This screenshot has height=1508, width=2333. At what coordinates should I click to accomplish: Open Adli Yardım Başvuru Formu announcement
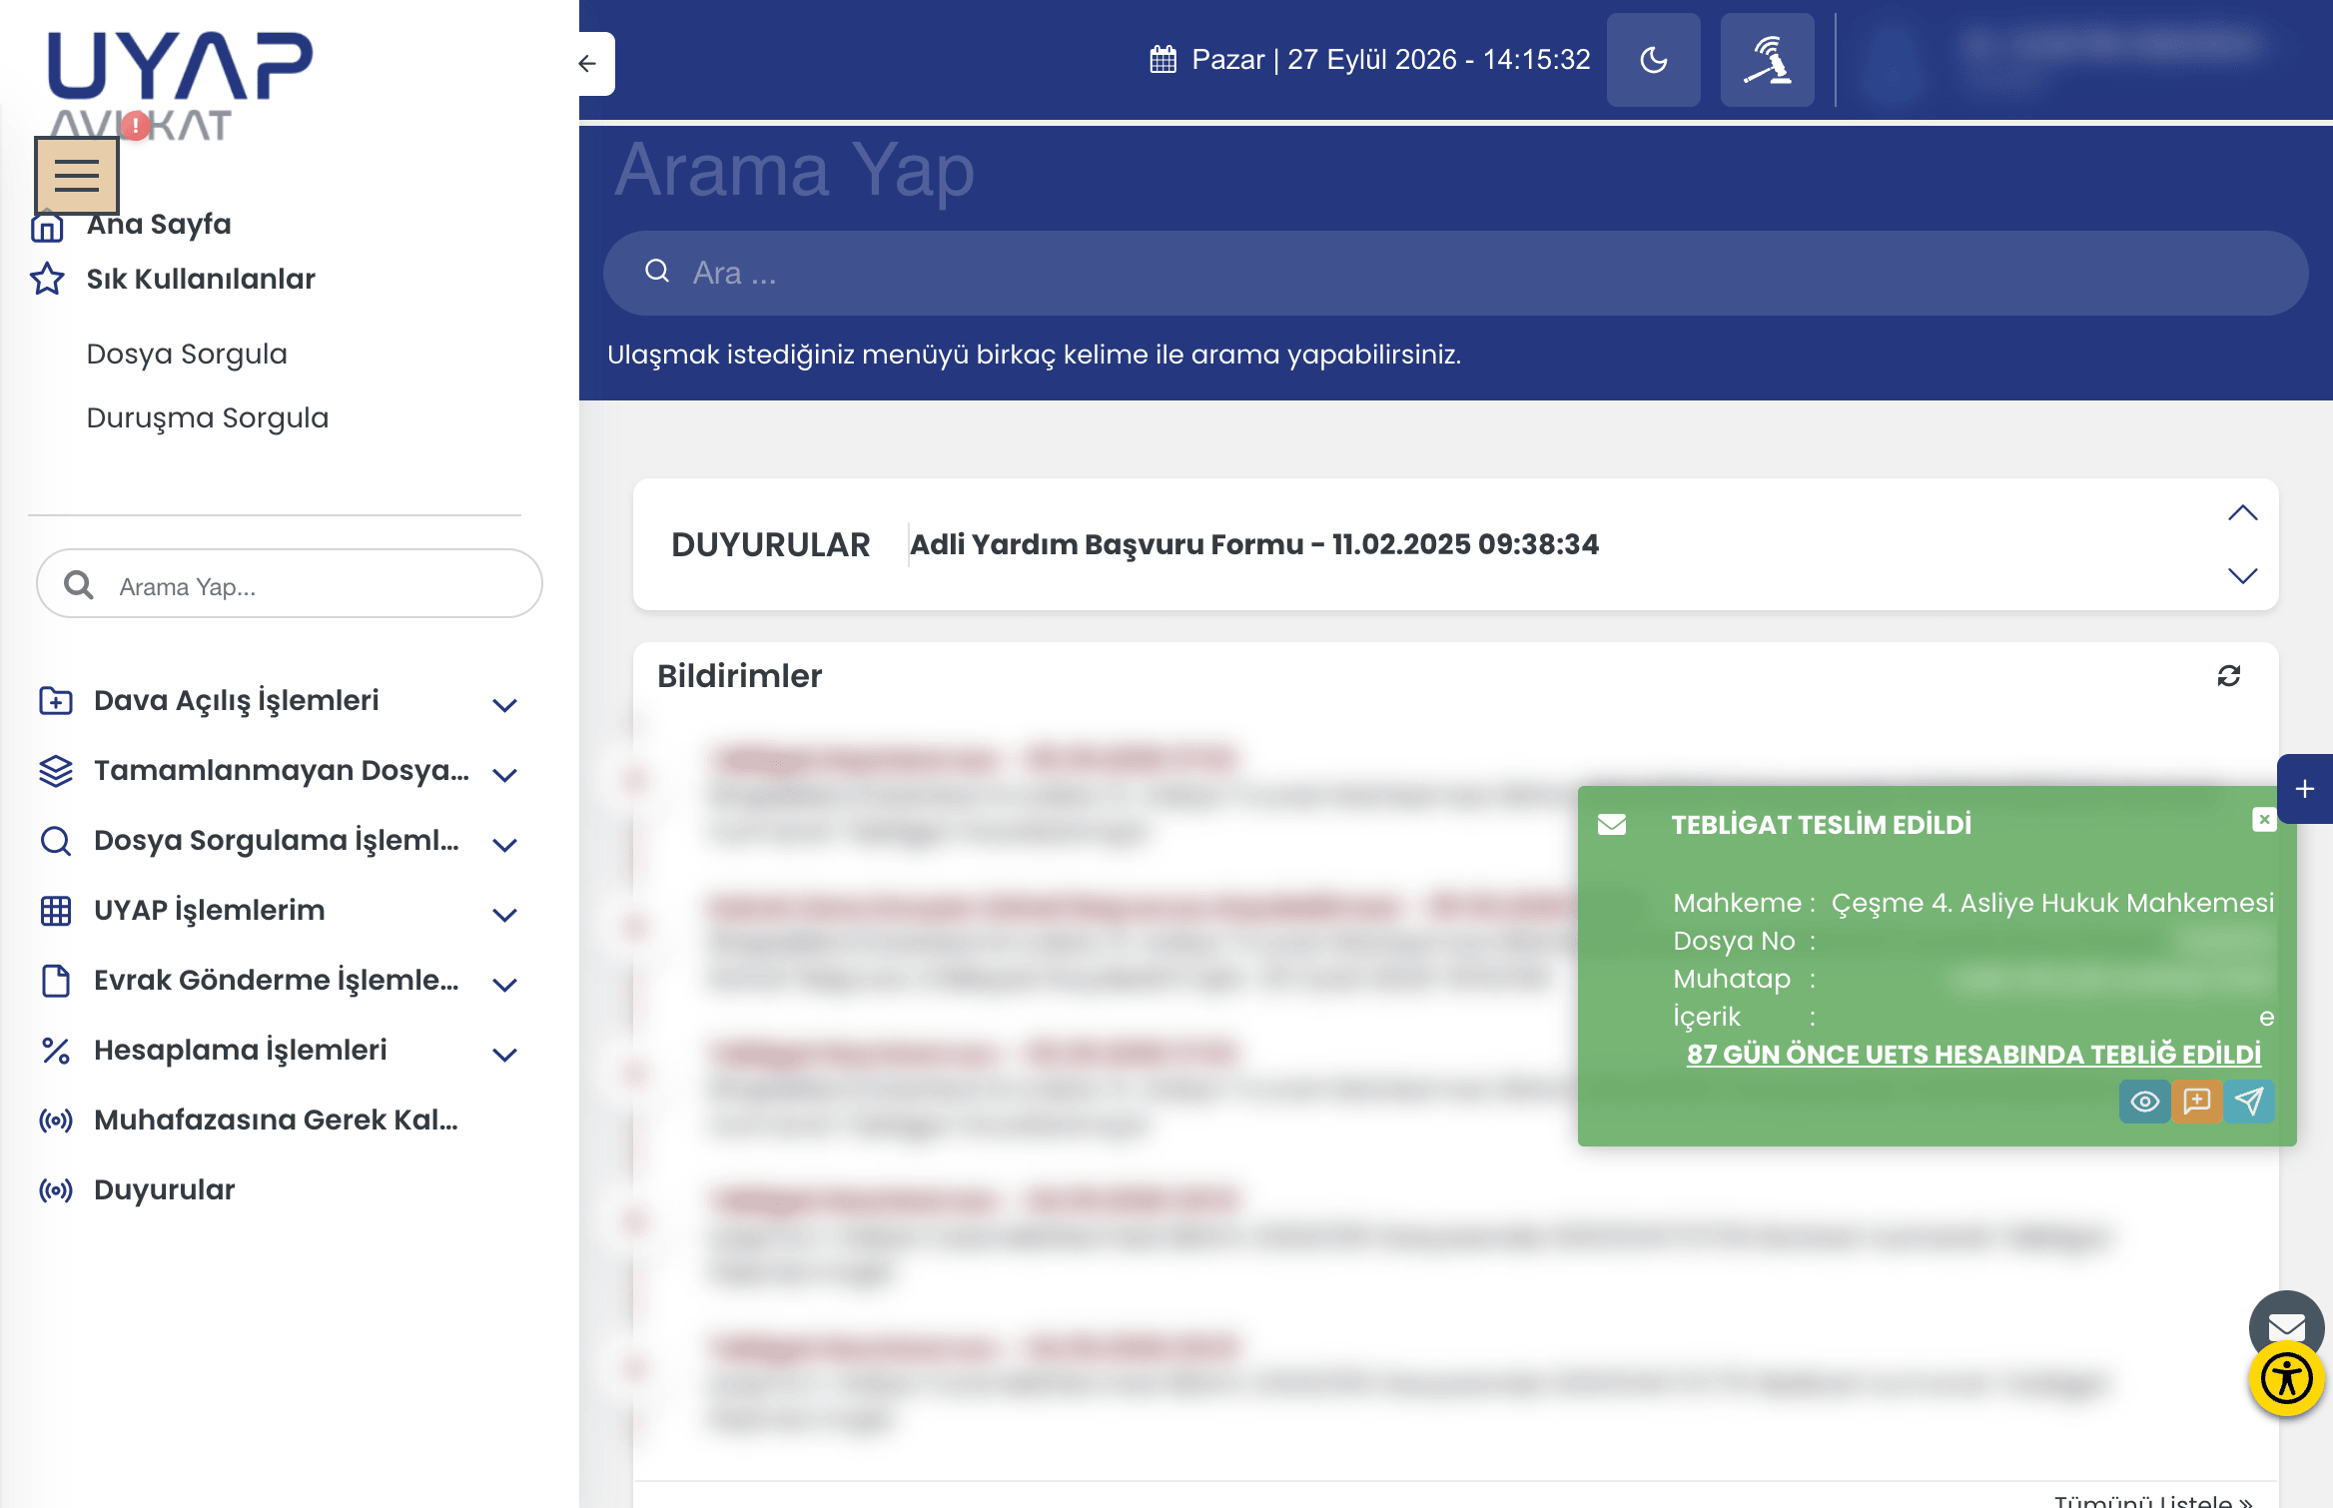(x=1254, y=544)
